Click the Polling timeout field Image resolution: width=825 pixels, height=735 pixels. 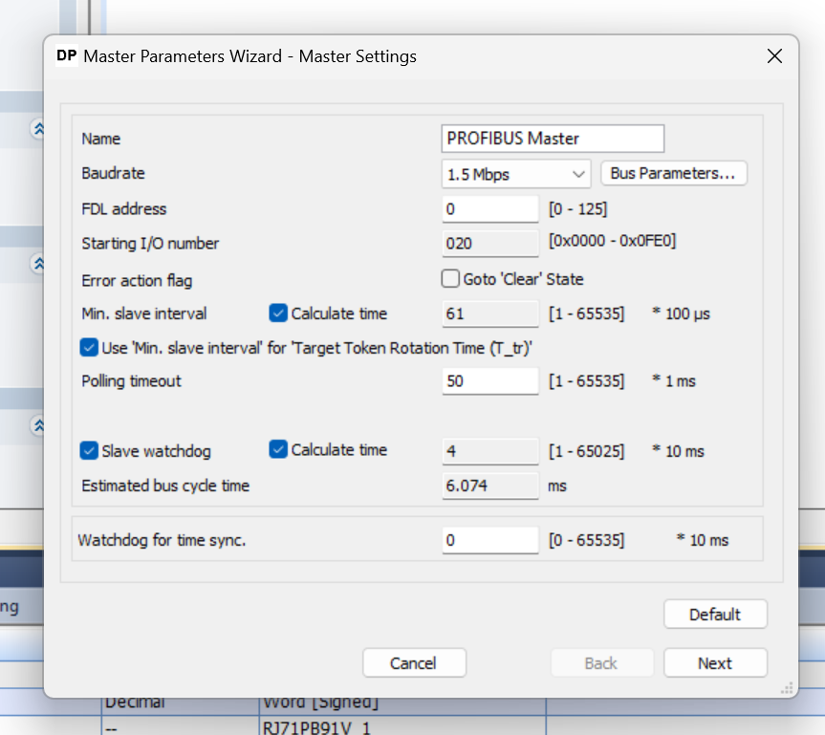coord(489,381)
